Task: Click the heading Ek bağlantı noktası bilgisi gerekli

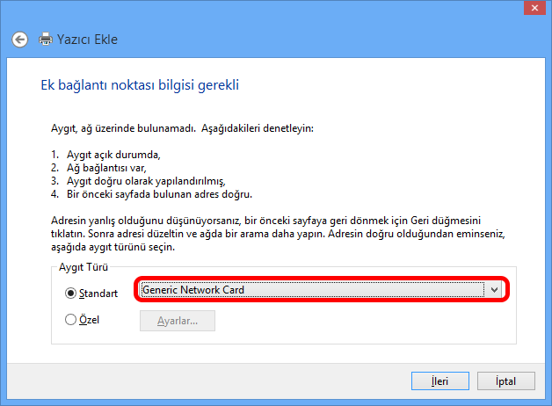Action: point(141,85)
